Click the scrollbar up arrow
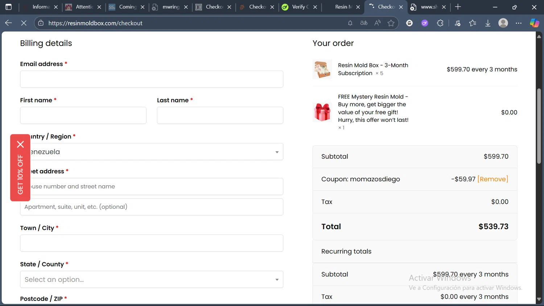544x306 pixels. 539,36
